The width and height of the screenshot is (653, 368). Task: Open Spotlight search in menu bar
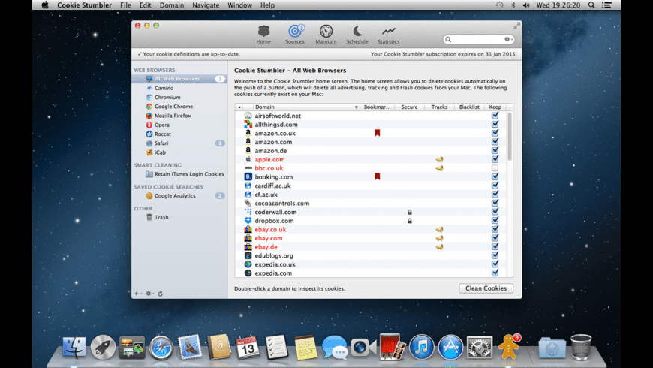click(x=591, y=5)
